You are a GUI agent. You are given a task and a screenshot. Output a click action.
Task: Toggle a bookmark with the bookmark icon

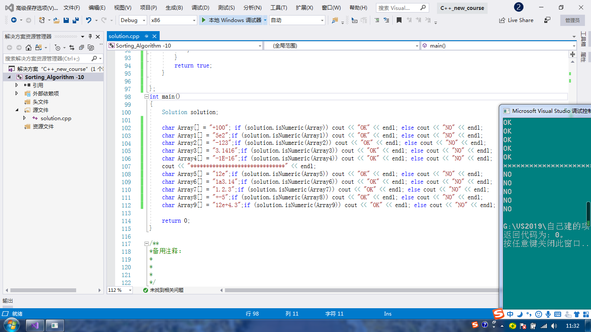pos(399,20)
